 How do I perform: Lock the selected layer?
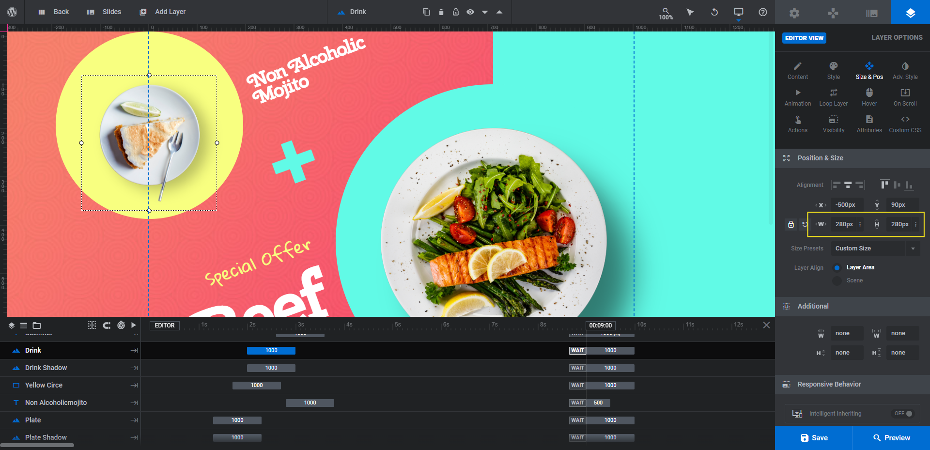[455, 12]
